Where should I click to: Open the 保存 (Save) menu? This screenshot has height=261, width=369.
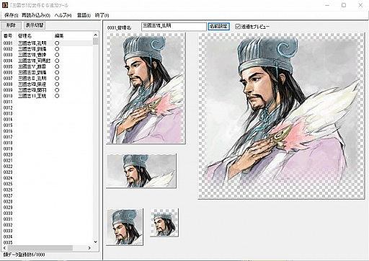pos(11,15)
